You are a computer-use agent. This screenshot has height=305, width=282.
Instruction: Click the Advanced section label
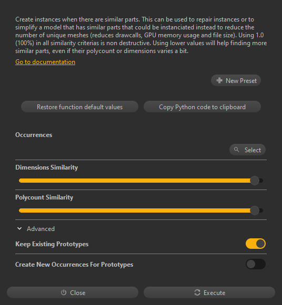click(x=41, y=229)
